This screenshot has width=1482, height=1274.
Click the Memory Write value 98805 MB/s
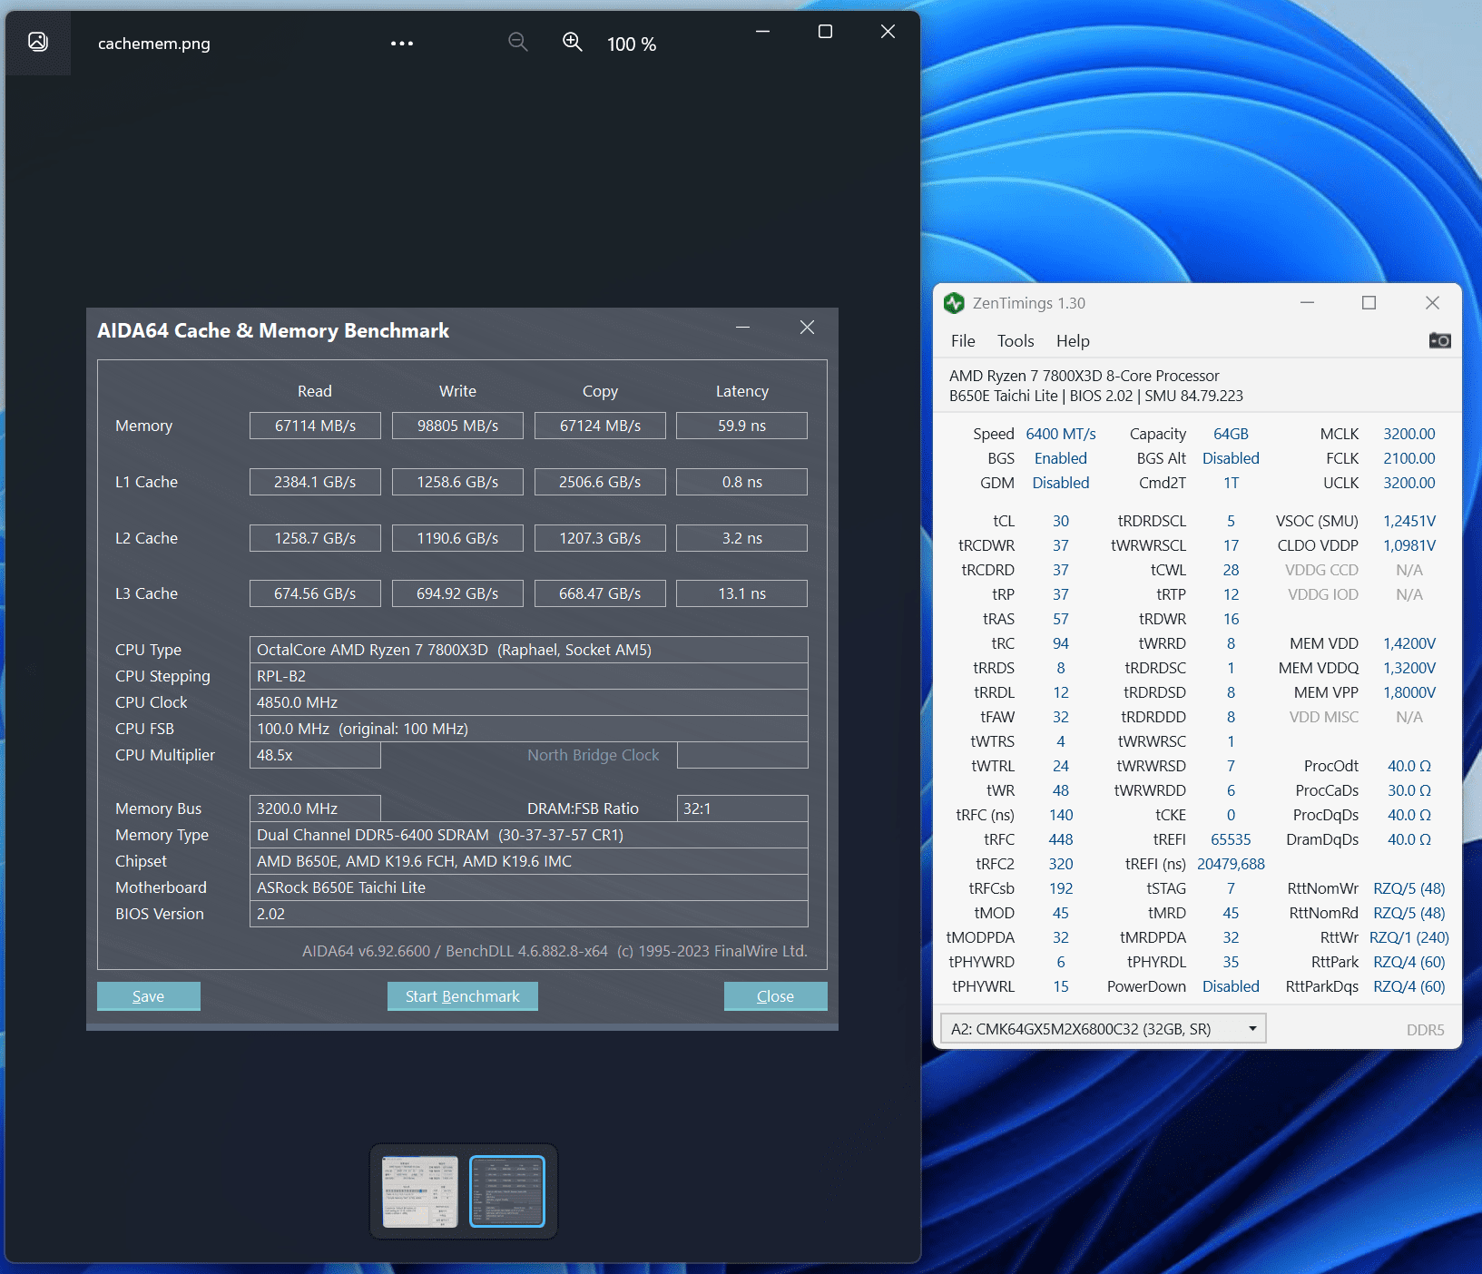pos(457,426)
